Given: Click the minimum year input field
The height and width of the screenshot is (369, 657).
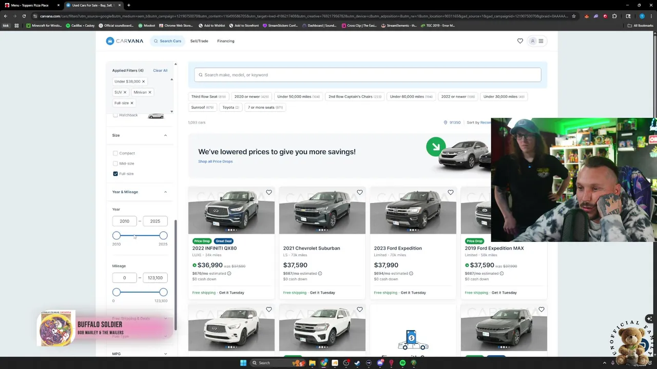Looking at the screenshot, I should click(124, 221).
